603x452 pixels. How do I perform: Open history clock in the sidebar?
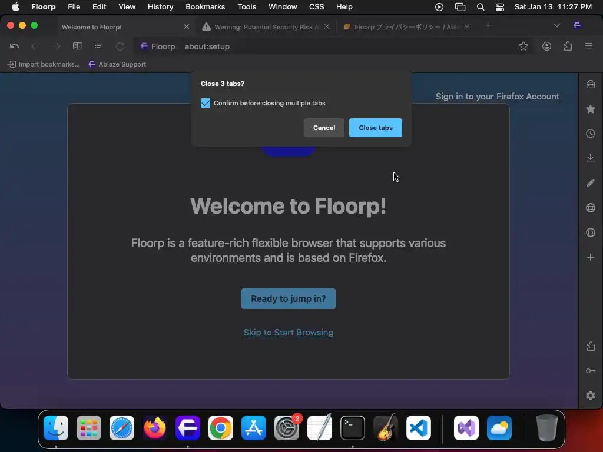pos(590,134)
